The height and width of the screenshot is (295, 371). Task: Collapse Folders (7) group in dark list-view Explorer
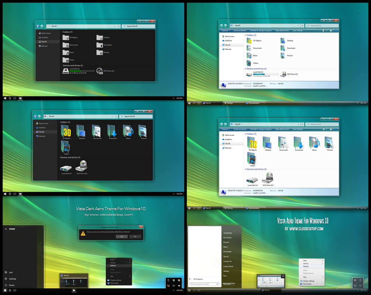(62, 32)
